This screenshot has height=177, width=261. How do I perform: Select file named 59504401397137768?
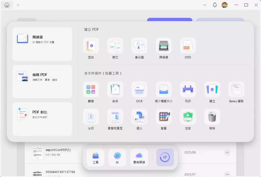click(60, 172)
